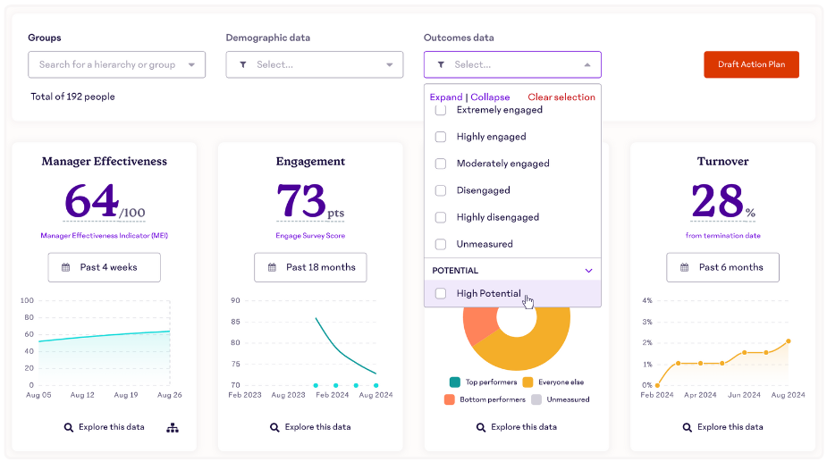
Task: Click the 73 pts Engagement score
Action: 310,201
